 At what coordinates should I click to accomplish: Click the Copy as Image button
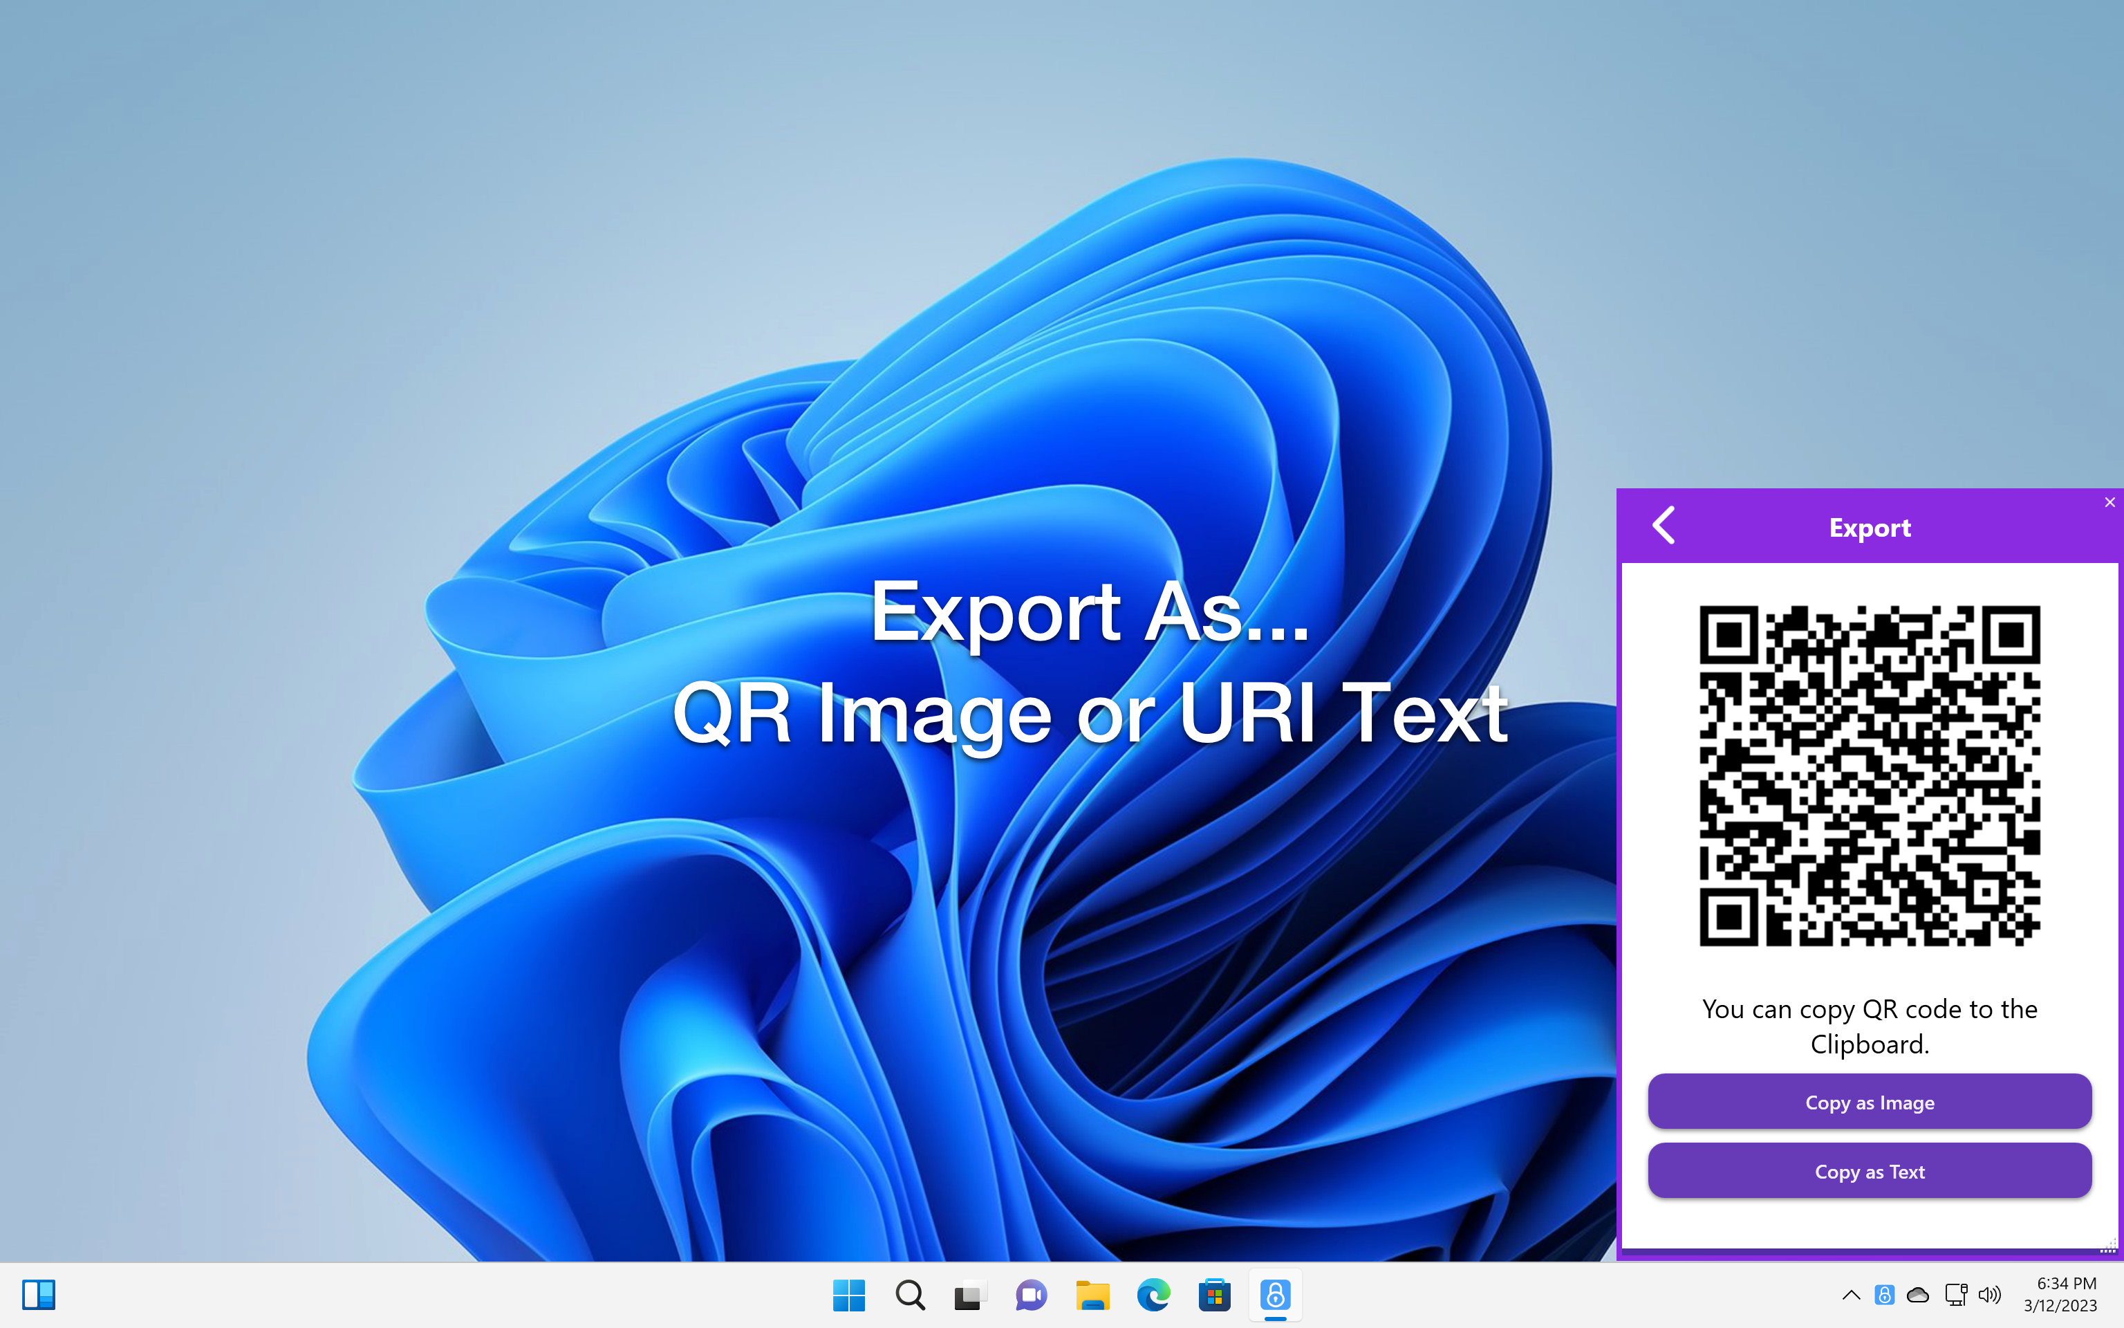point(1870,1101)
